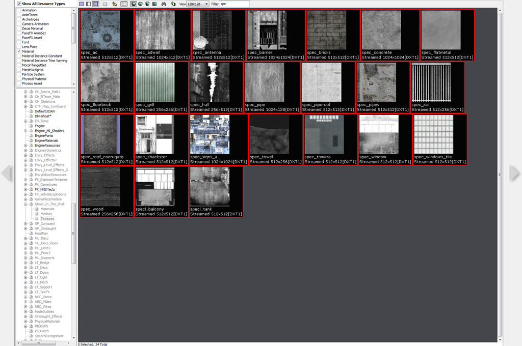522x346 pixels.
Task: Expand the CH_Necris_Male1 package
Action: click(25, 92)
